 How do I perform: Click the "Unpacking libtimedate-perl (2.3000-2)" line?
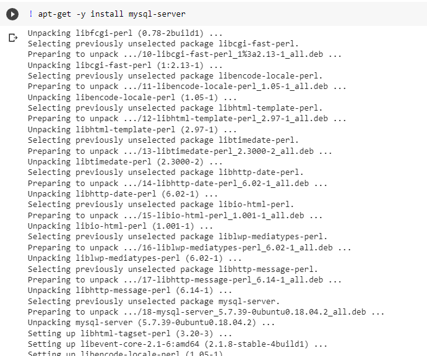coord(125,162)
